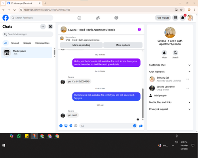
Task: Click the apartment photo in the right panel
Action: [170, 32]
